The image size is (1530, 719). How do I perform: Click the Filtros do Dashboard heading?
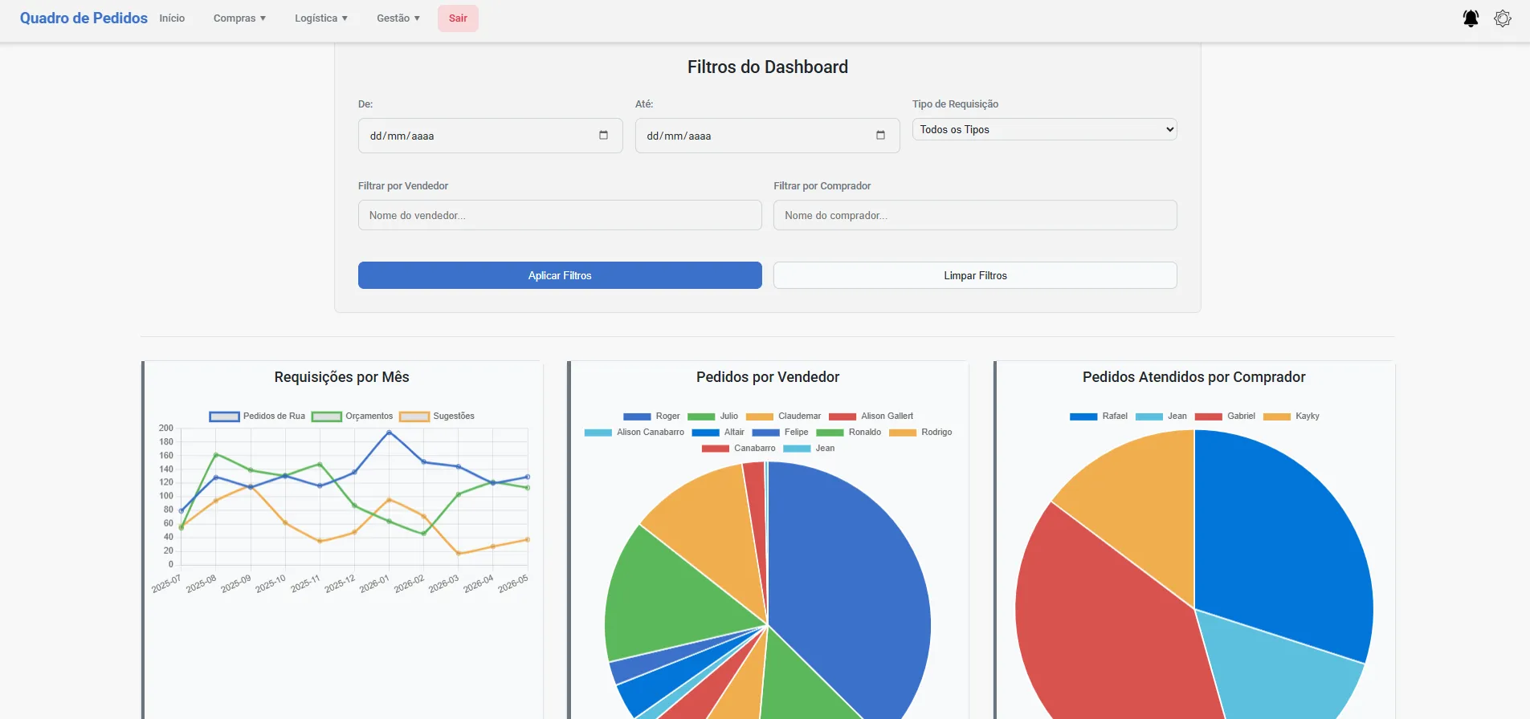(x=768, y=67)
